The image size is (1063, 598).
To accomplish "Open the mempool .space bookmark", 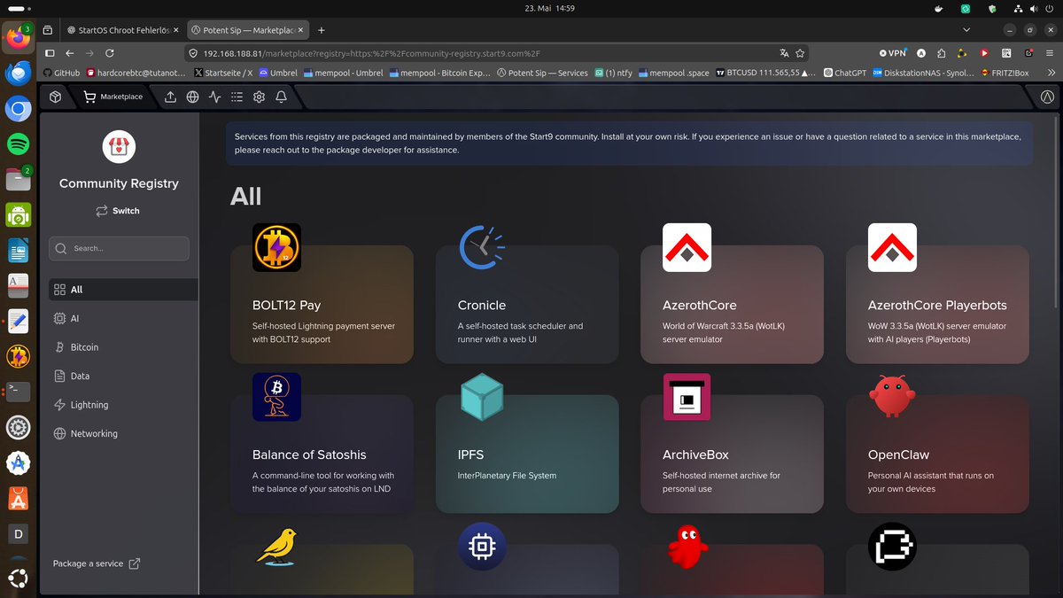I will 673,73.
